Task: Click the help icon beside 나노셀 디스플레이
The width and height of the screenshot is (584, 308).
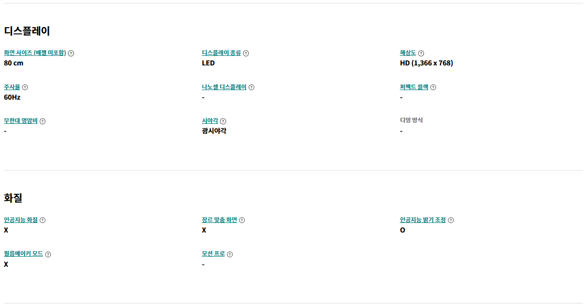Action: (x=251, y=88)
